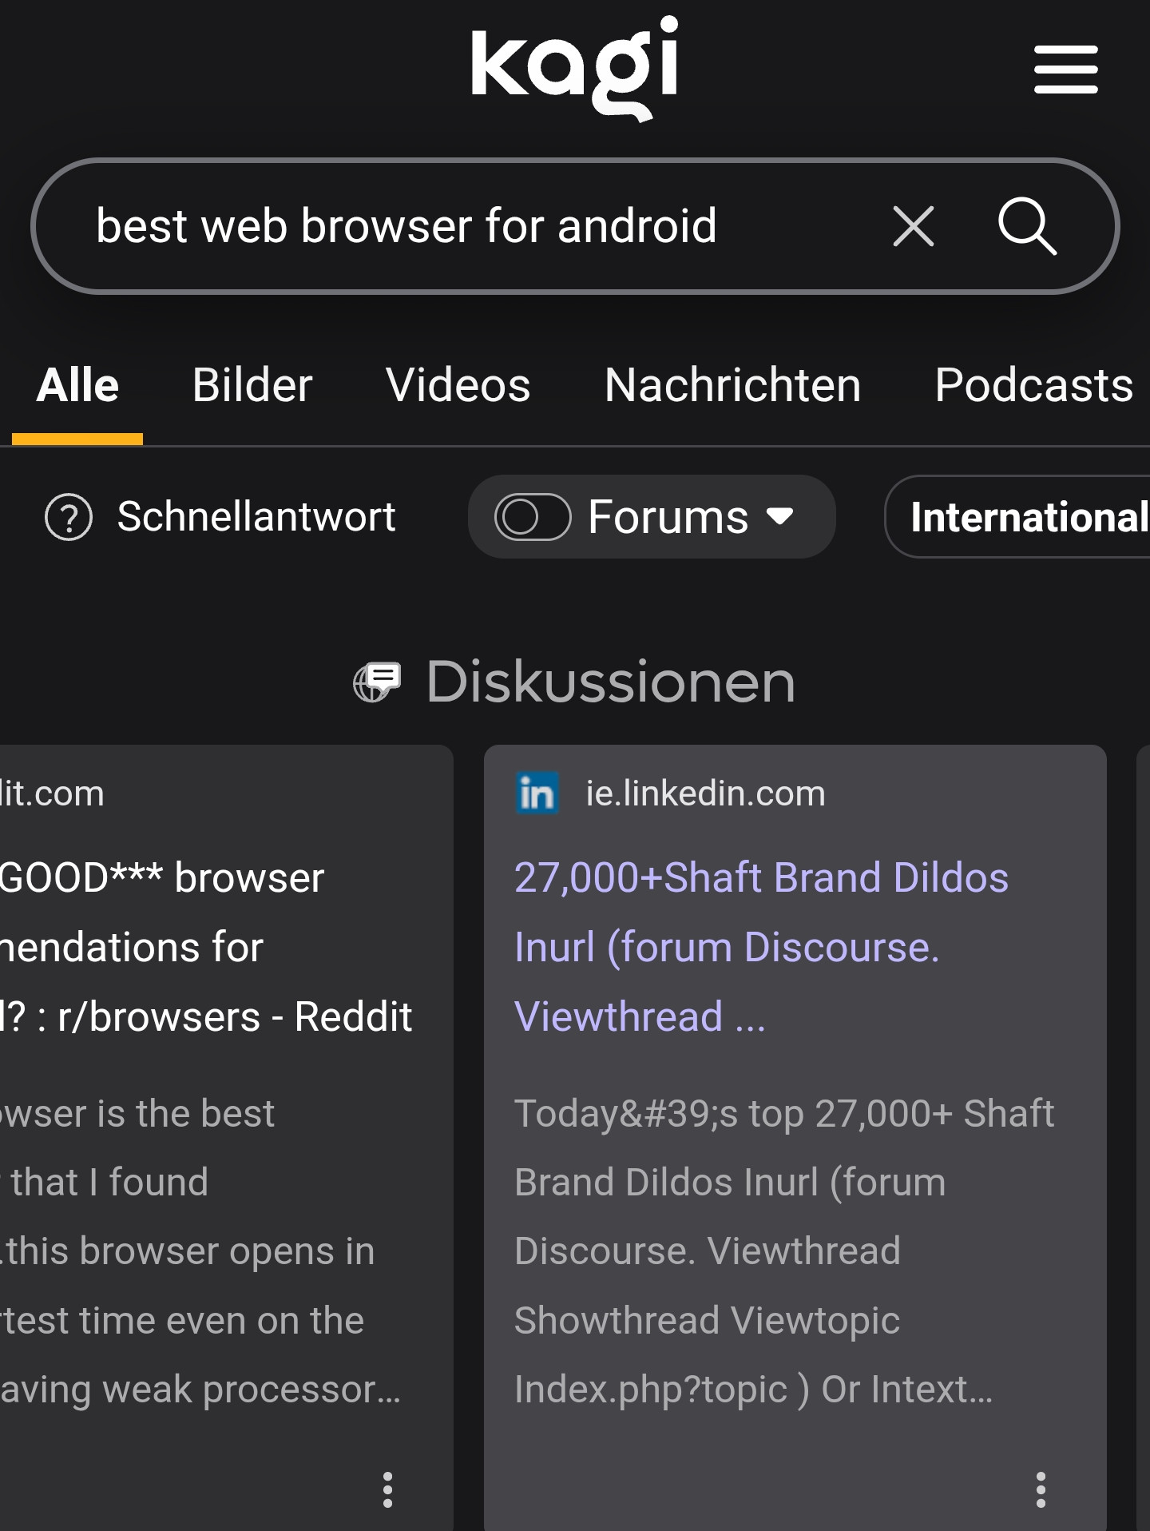Click the magnifying glass search icon

tap(1027, 226)
